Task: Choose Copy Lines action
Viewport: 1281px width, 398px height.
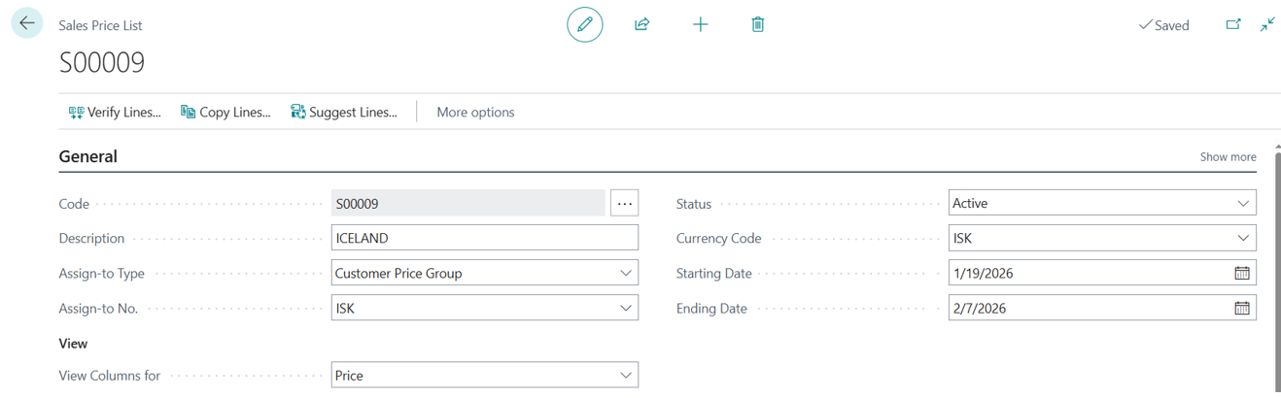Action: pos(225,113)
